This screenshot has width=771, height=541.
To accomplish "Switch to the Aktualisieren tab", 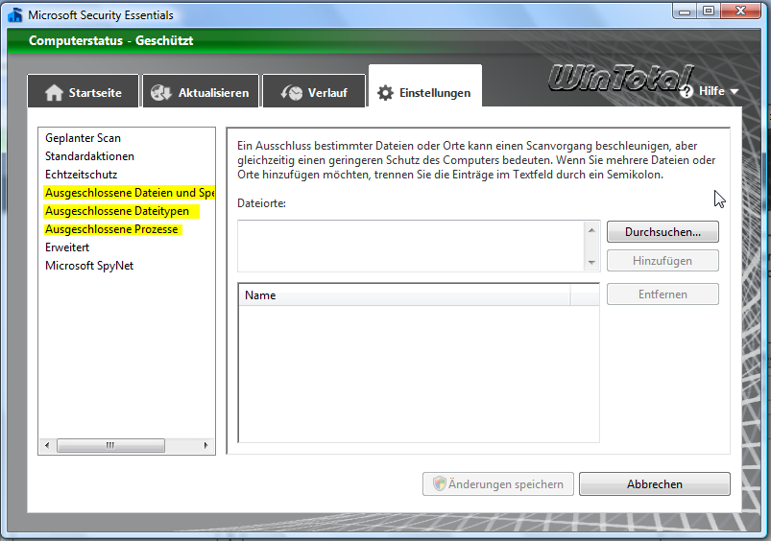I will coord(200,91).
